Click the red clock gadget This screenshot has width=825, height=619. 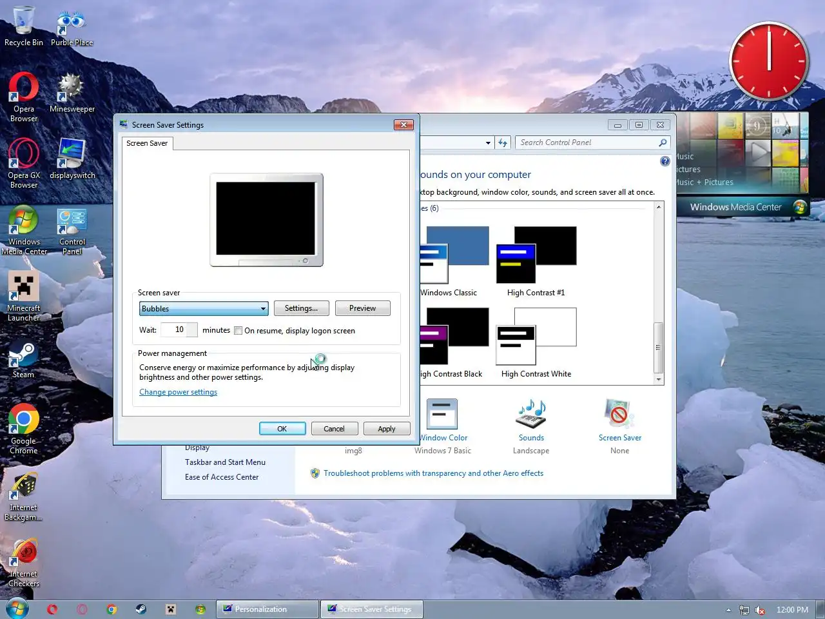(x=769, y=62)
